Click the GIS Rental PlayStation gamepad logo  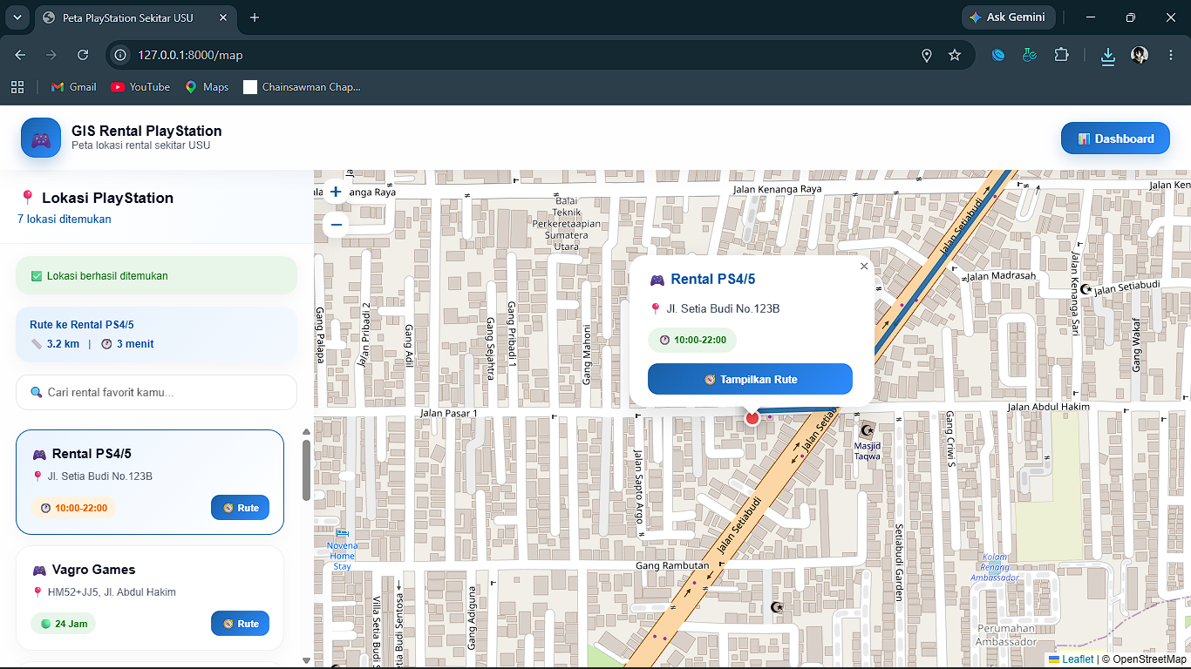coord(41,139)
